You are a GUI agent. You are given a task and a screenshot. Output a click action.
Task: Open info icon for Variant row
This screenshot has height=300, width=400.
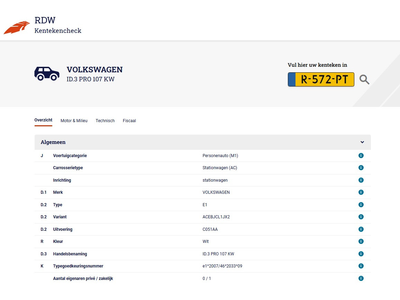pos(361,217)
